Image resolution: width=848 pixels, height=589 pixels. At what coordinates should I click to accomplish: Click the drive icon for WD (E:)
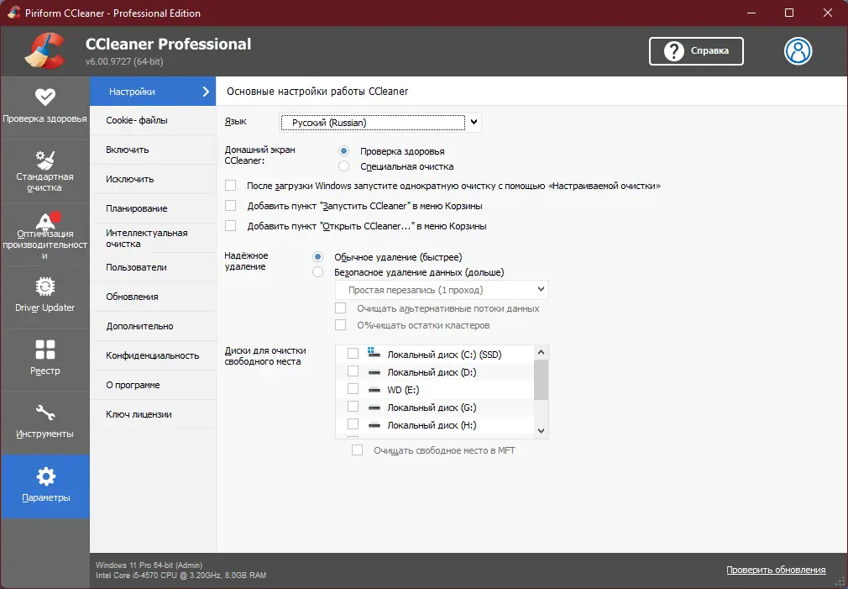(x=374, y=391)
